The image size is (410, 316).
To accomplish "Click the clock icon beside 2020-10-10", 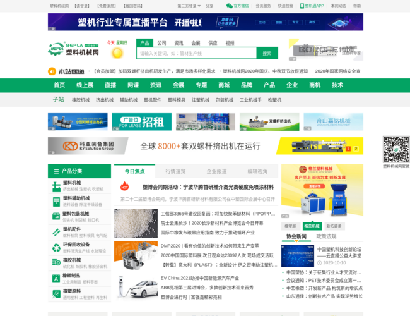I will (x=320, y=263).
